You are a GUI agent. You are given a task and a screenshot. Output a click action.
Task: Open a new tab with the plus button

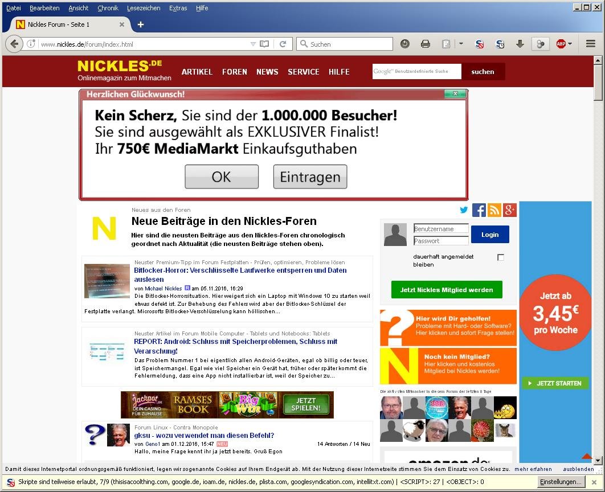coord(141,24)
